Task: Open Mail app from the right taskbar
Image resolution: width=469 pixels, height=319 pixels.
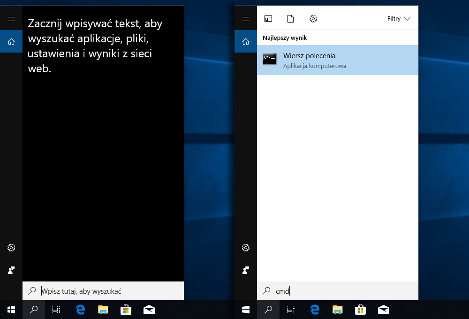Action: pyautogui.click(x=383, y=309)
